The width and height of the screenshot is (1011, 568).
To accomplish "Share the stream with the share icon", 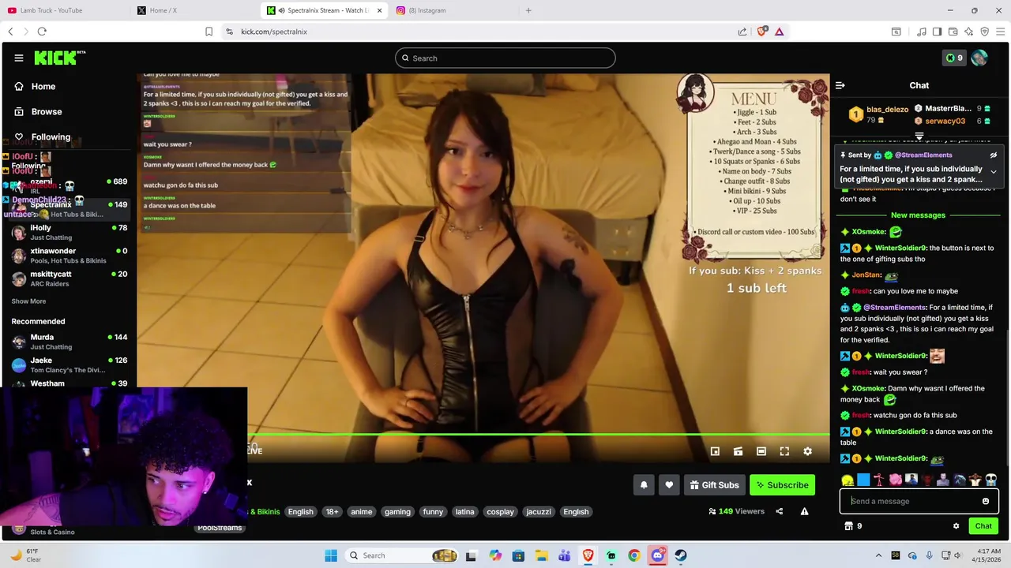I will pos(779,511).
